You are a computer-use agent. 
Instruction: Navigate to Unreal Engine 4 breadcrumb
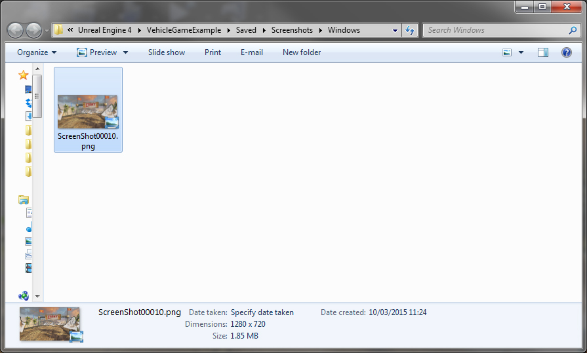pyautogui.click(x=105, y=30)
